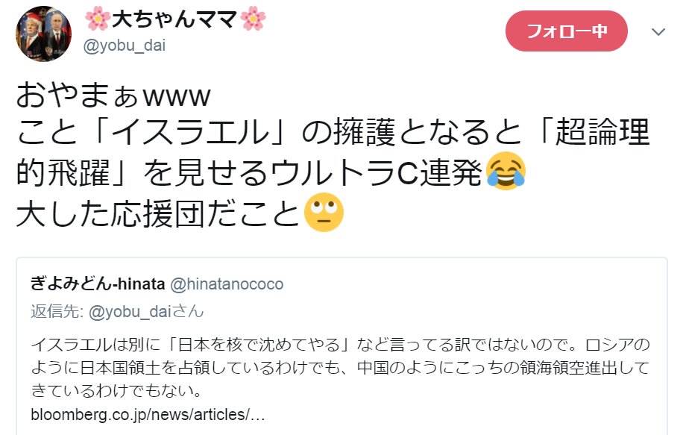This screenshot has height=435, width=683.
Task: Click the rolling-eyes emoji ending the tweet
Action: coord(324,212)
